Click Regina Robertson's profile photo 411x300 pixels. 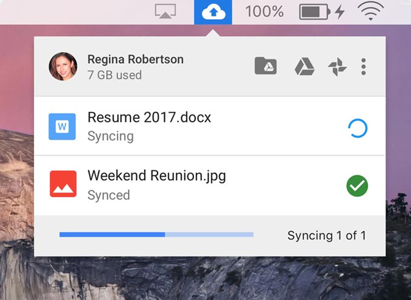[x=63, y=67]
